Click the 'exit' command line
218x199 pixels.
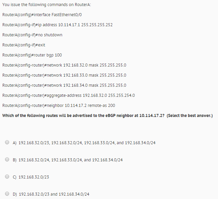tap(24, 45)
